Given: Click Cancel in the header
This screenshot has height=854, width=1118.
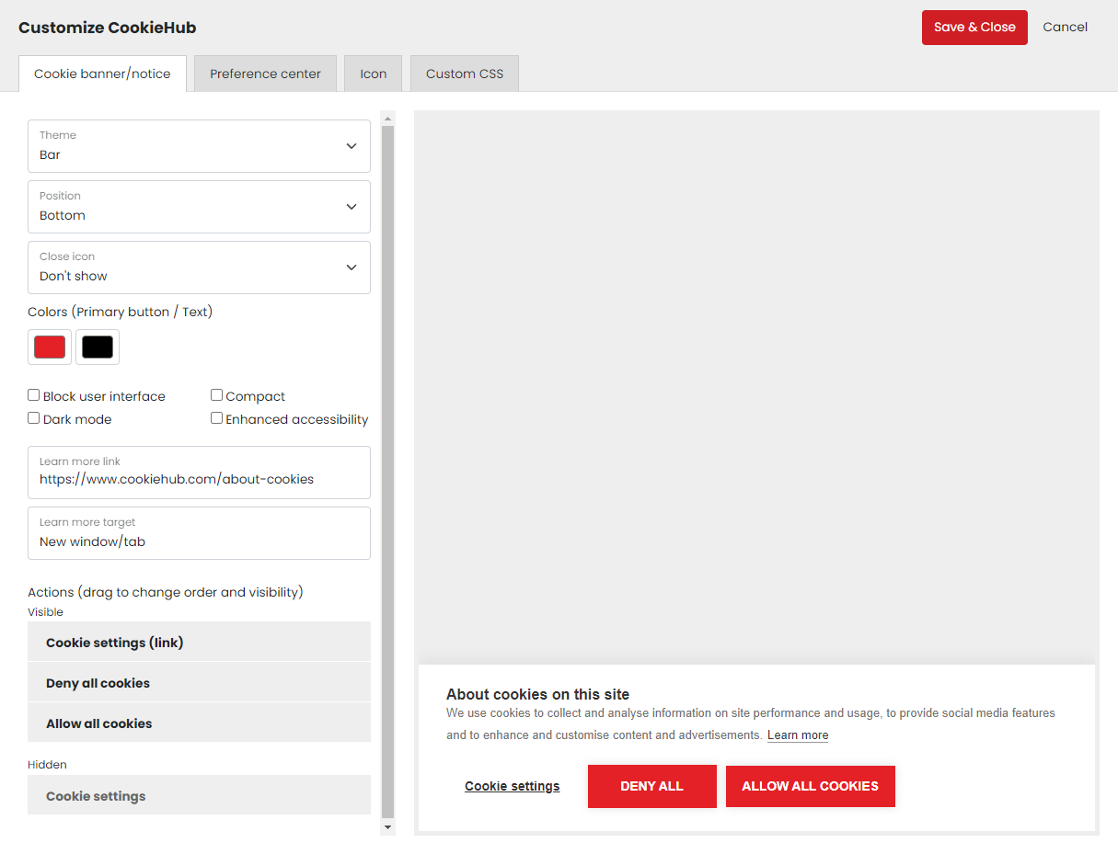Looking at the screenshot, I should [1065, 28].
